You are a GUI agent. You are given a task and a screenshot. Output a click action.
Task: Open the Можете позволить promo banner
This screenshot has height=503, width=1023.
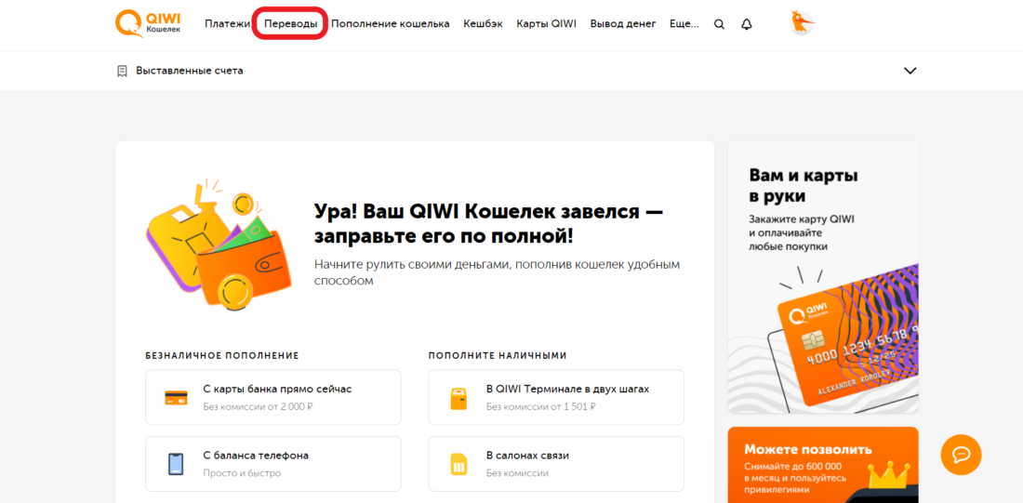coord(822,464)
